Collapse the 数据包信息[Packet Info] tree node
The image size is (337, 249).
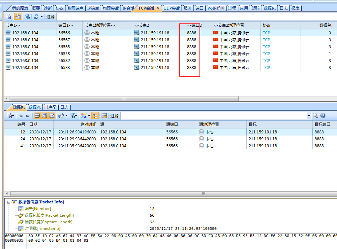(x=9, y=202)
